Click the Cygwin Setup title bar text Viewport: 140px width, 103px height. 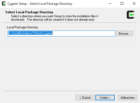[40, 4]
